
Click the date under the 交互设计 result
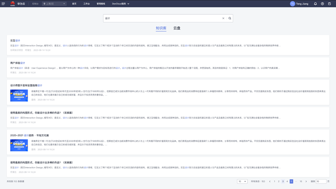point(42,50)
